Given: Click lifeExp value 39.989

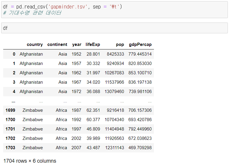Looking at the screenshot, I should [93, 138].
